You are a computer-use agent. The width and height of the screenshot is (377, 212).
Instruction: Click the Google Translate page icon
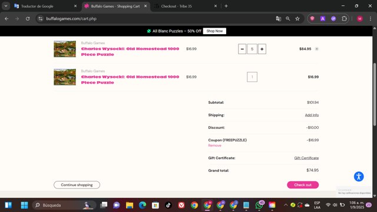[279, 18]
